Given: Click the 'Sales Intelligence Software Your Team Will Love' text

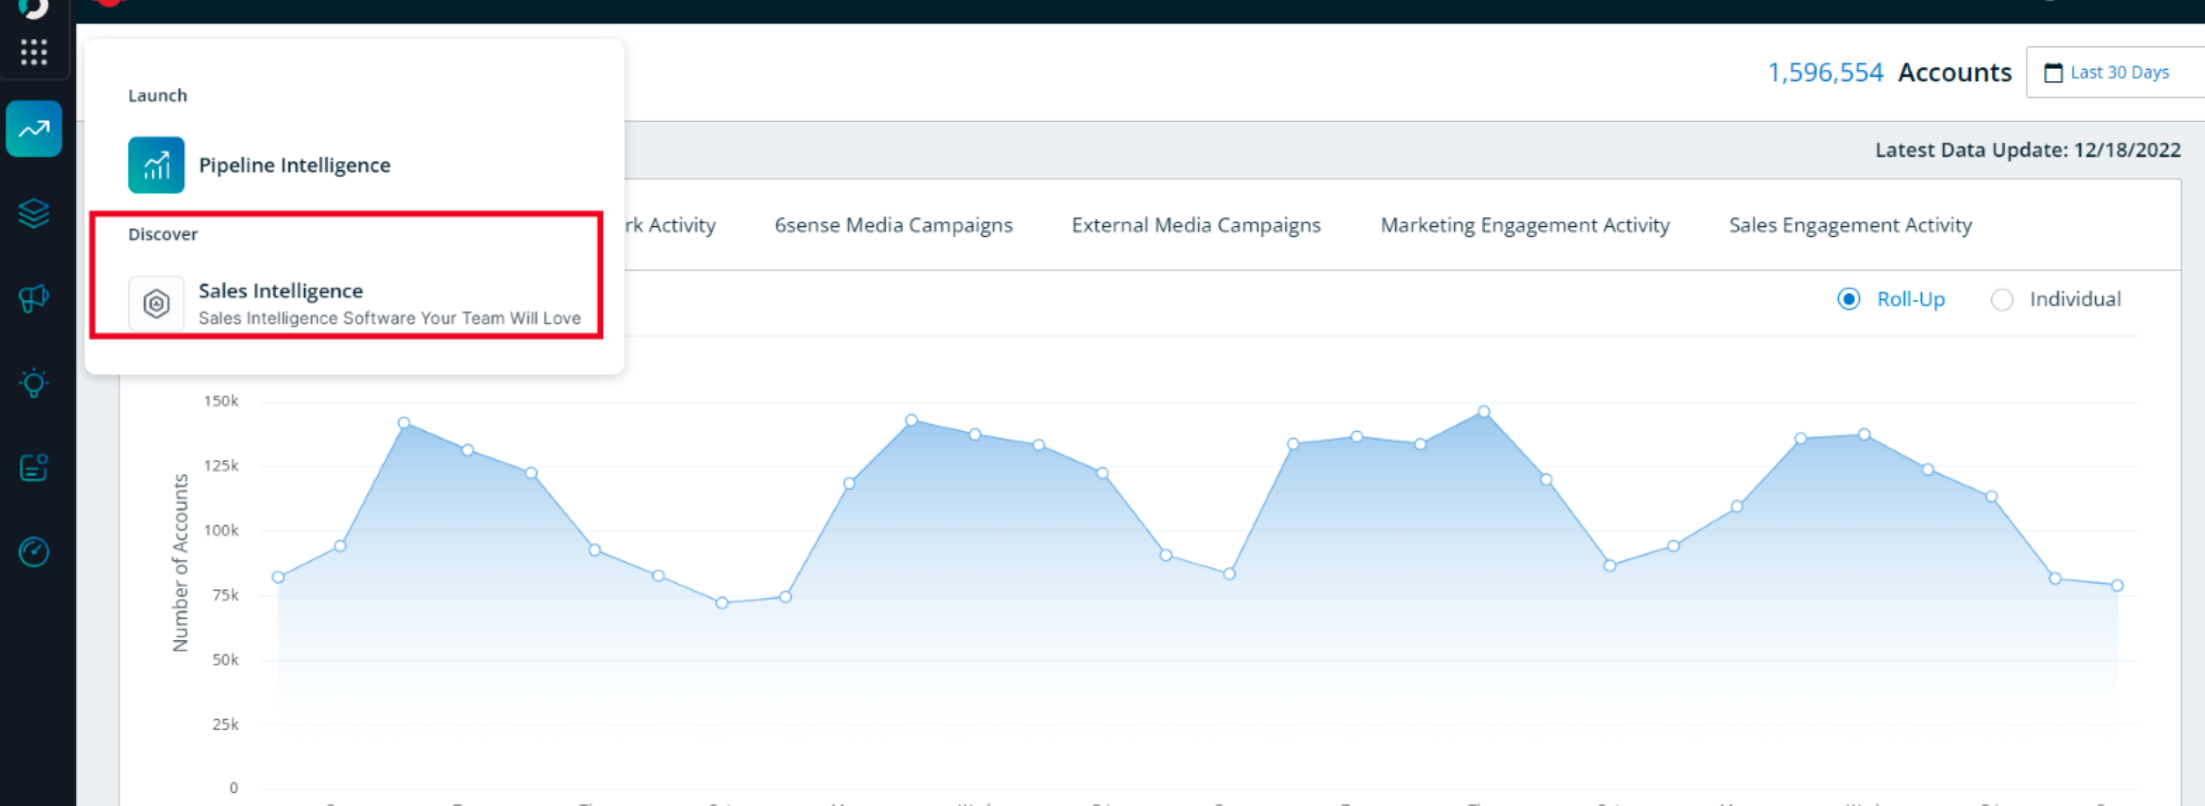Looking at the screenshot, I should 389,318.
